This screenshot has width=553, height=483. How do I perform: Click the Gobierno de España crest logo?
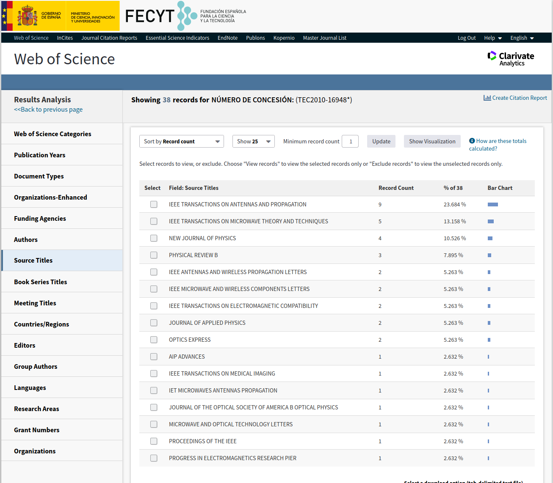(x=28, y=16)
